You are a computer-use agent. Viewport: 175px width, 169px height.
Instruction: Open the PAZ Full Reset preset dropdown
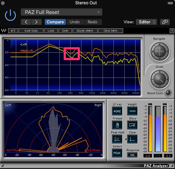[61, 12]
